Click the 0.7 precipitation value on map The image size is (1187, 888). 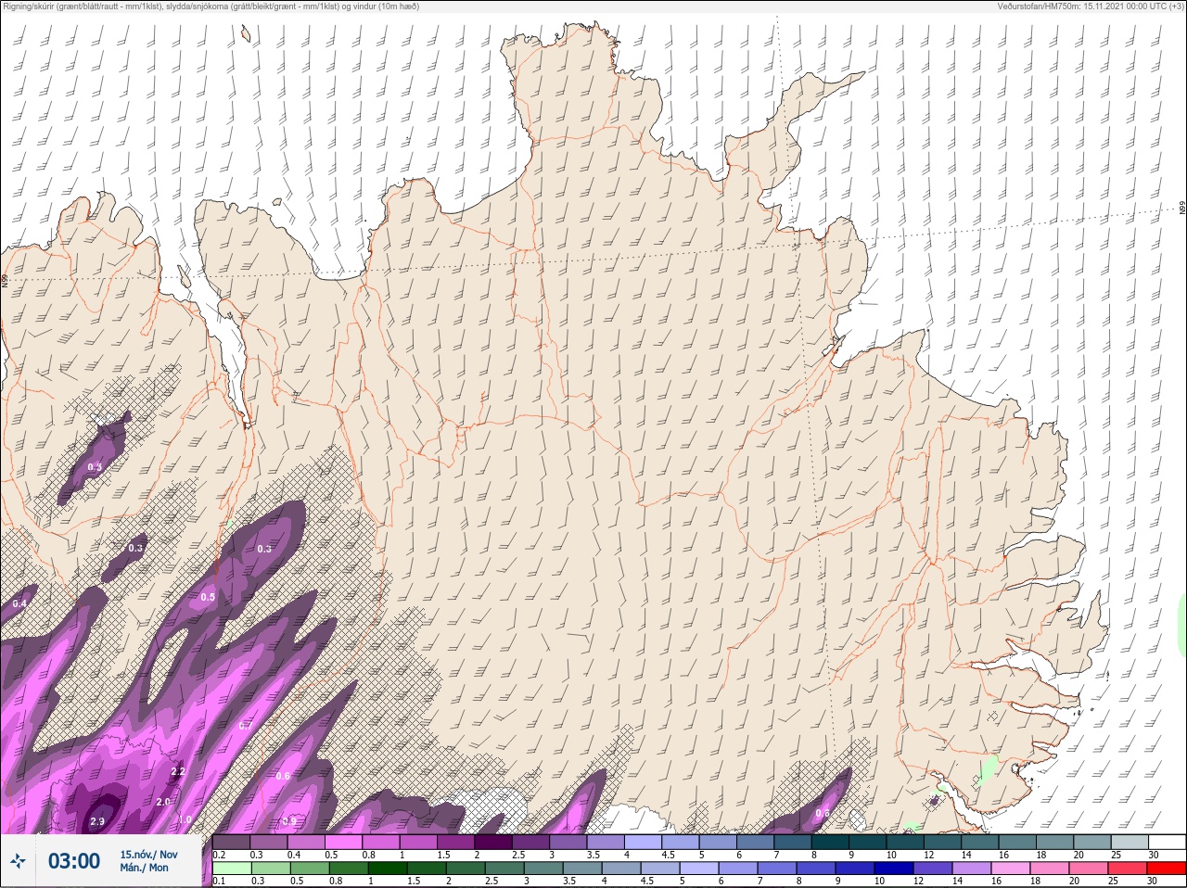click(245, 726)
